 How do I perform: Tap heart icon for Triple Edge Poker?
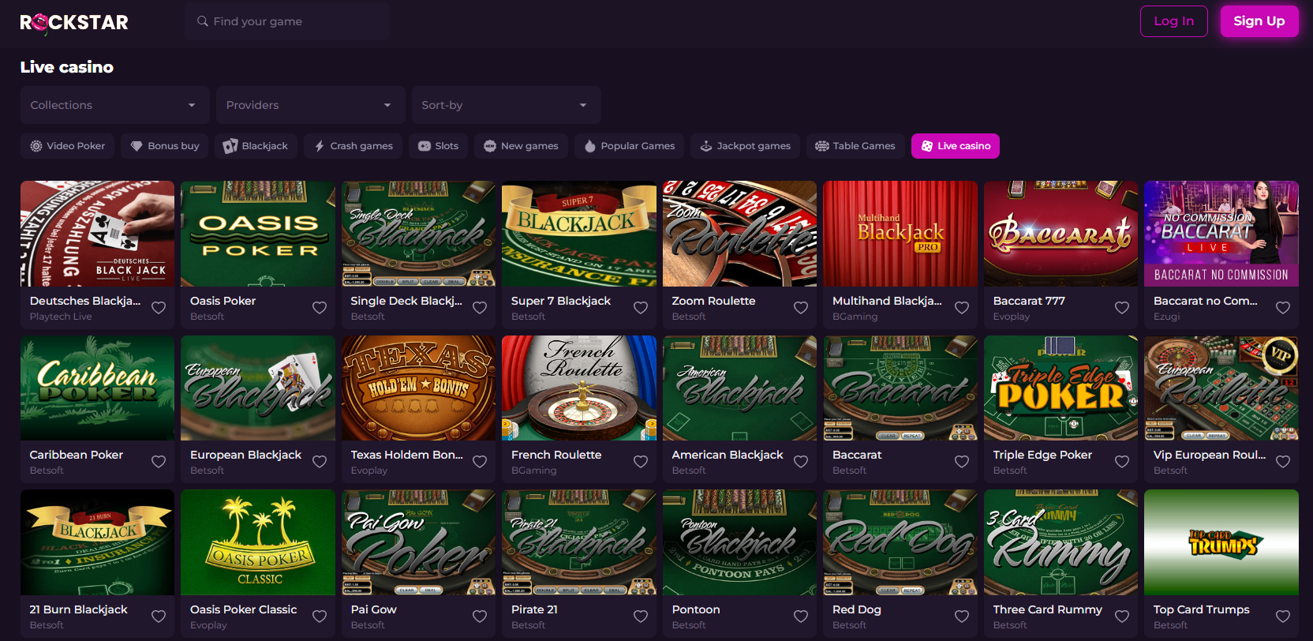(x=1122, y=462)
